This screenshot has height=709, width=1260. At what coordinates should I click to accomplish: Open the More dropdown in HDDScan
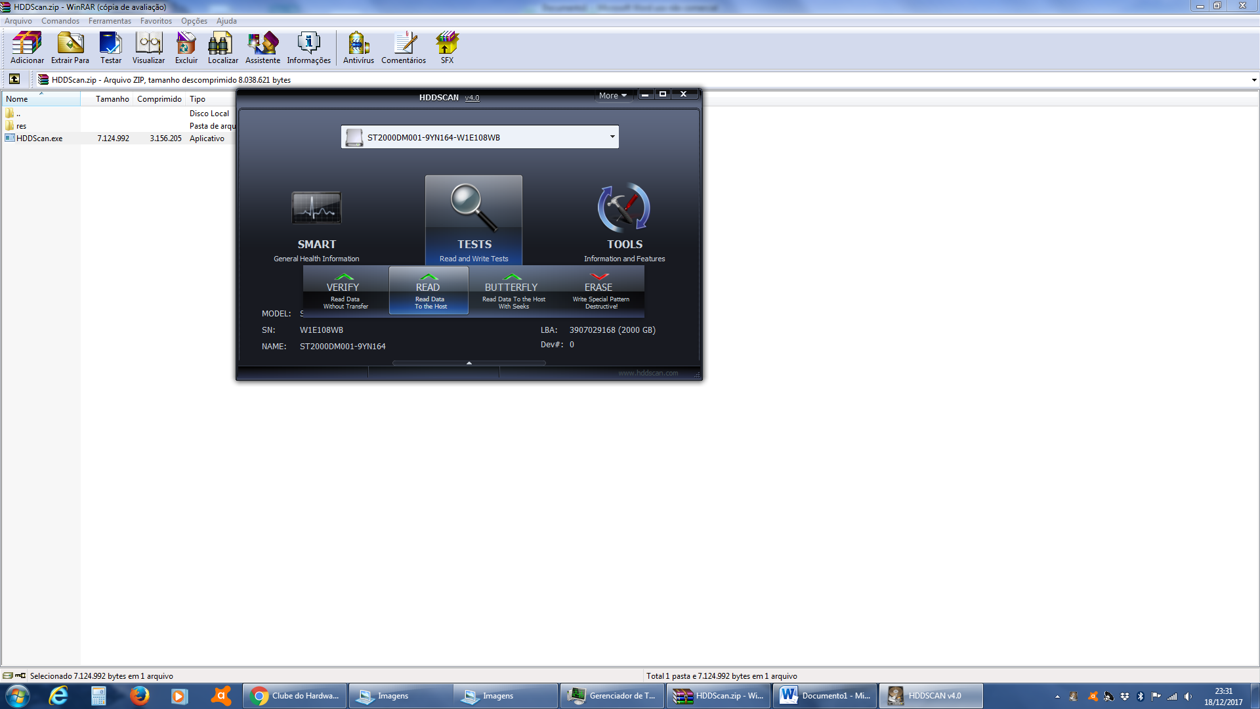coord(612,95)
